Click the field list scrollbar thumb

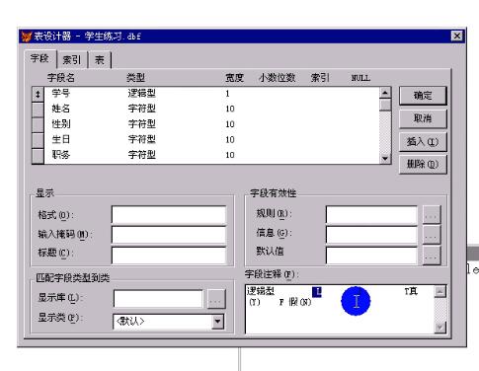385,105
